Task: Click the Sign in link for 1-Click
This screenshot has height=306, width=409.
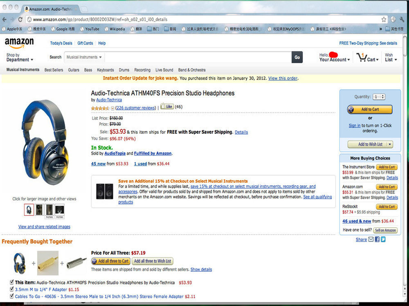Action: coord(355,125)
